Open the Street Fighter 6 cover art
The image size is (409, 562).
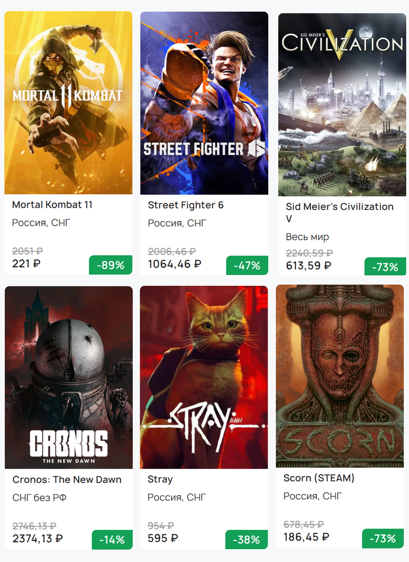coord(204,103)
